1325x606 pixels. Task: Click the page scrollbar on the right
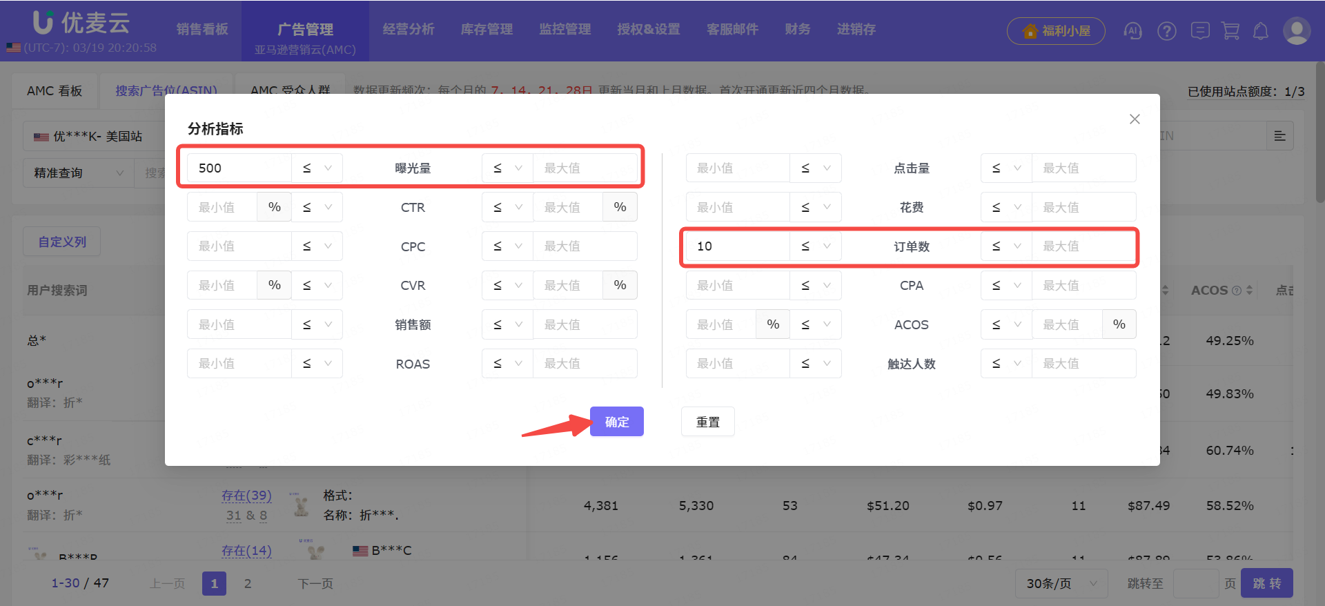[1319, 131]
